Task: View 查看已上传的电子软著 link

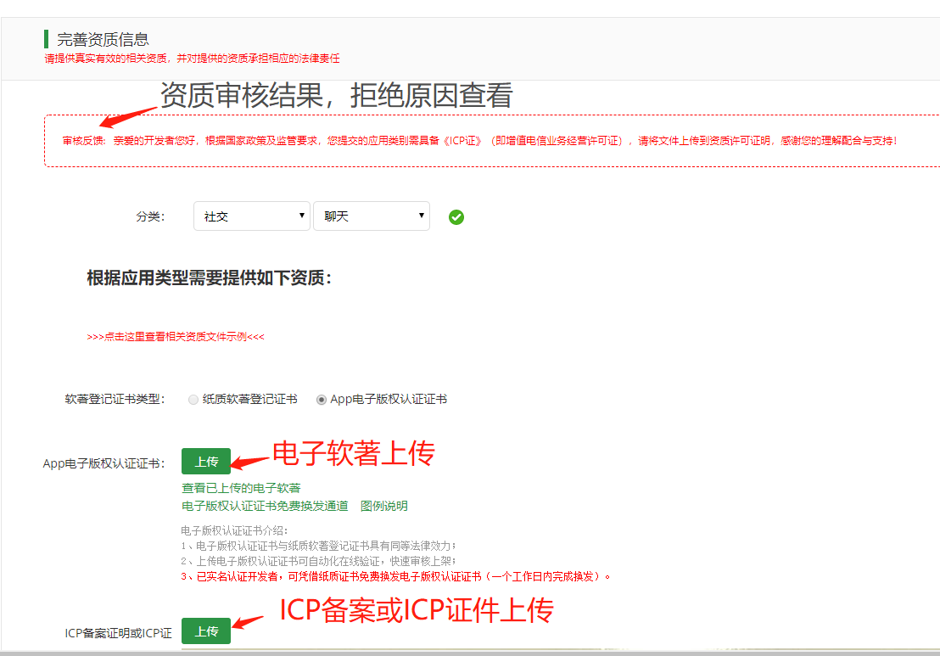Action: 241,488
